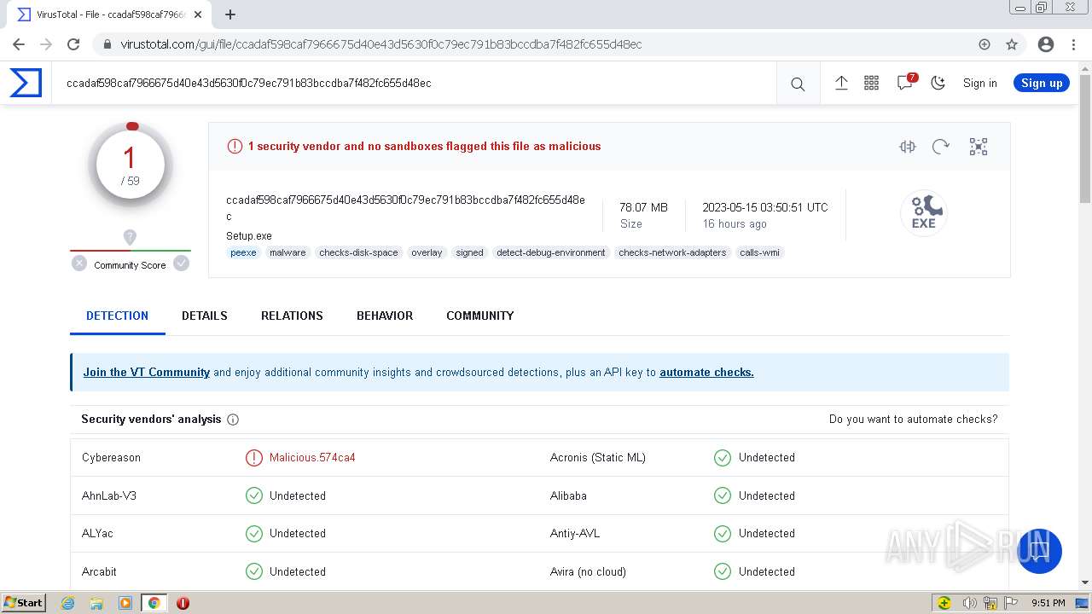
Task: Click the Setup.exe file name
Action: click(x=249, y=236)
